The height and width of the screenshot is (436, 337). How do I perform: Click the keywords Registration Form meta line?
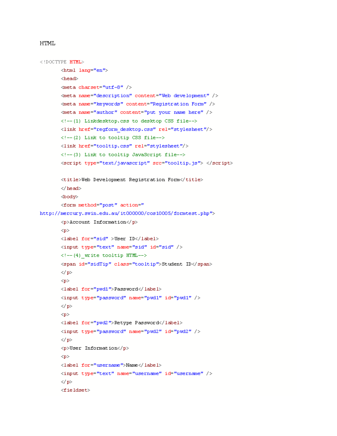click(138, 104)
